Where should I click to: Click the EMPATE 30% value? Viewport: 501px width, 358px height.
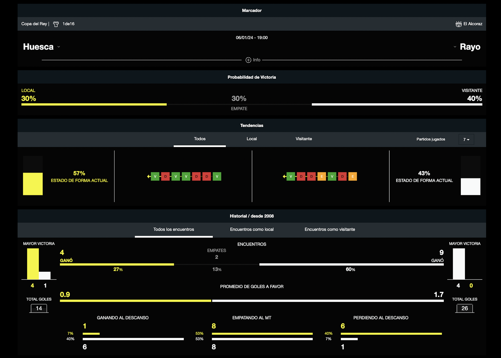point(239,99)
